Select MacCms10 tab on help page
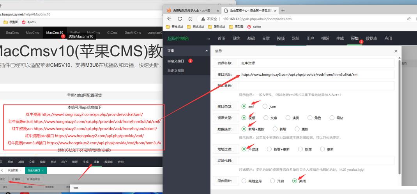 (x=55, y=33)
